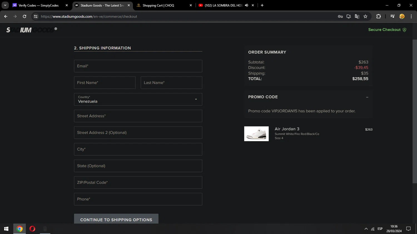Go back to the previous page
Image resolution: width=417 pixels, height=234 pixels.
tap(6, 16)
